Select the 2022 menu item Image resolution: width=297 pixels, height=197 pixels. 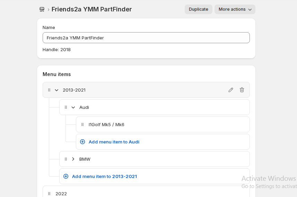click(61, 194)
